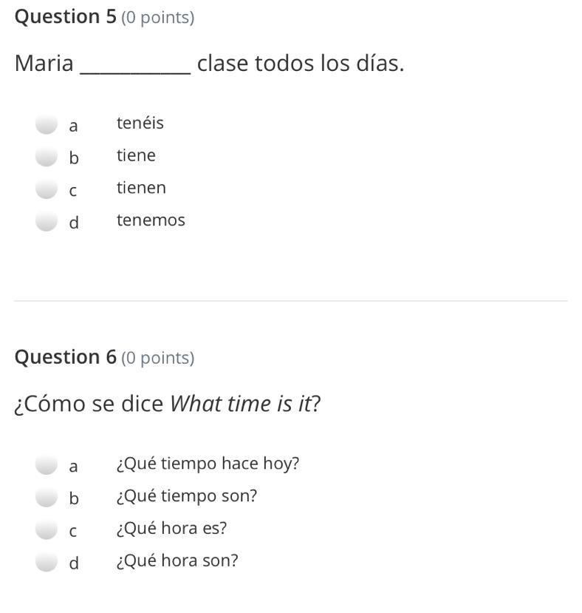582x613 pixels.
Task: Click "(0 points)" beside Question 6
Action: (157, 358)
